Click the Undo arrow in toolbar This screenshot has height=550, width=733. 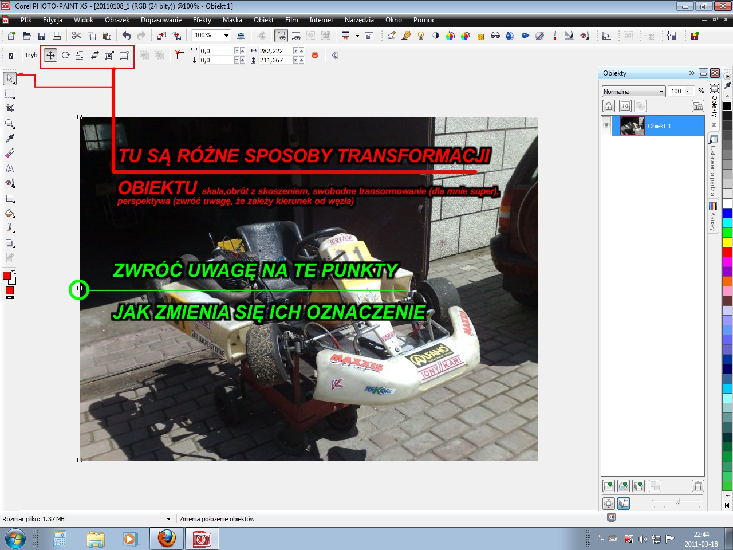click(x=127, y=36)
